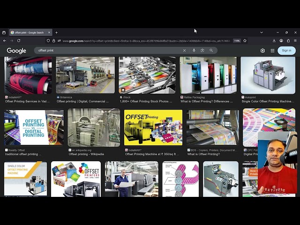Open 'Offset Printing Services in Vad...' link
The image size is (300, 225).
pyautogui.click(x=27, y=101)
